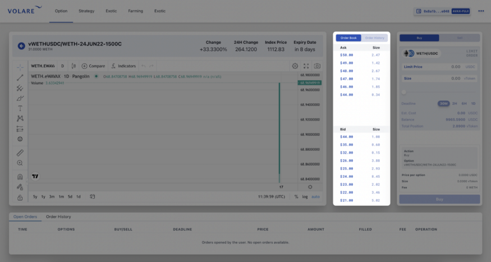Toggle auto scale on chart
The width and height of the screenshot is (491, 262).
click(315, 196)
